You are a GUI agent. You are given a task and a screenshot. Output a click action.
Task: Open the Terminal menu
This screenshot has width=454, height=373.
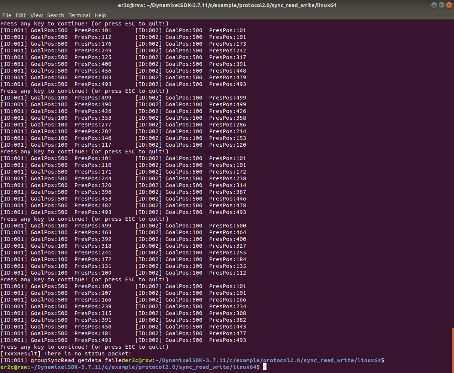[x=79, y=15]
